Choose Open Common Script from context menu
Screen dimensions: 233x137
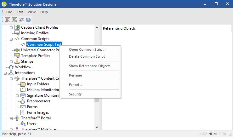point(88,49)
